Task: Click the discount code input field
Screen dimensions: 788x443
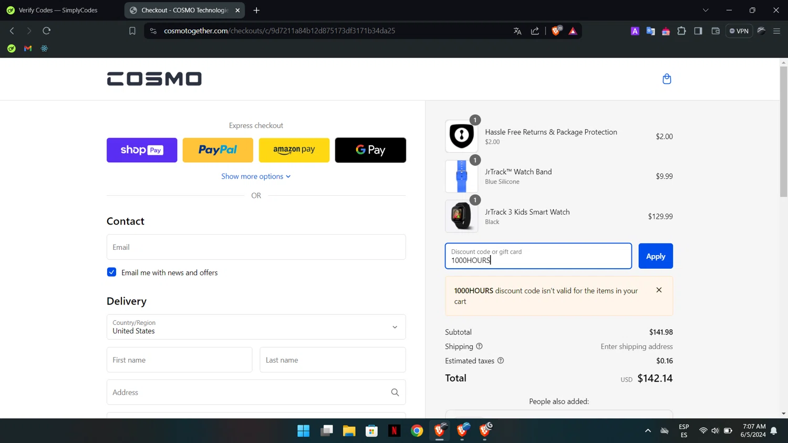Action: (x=538, y=256)
